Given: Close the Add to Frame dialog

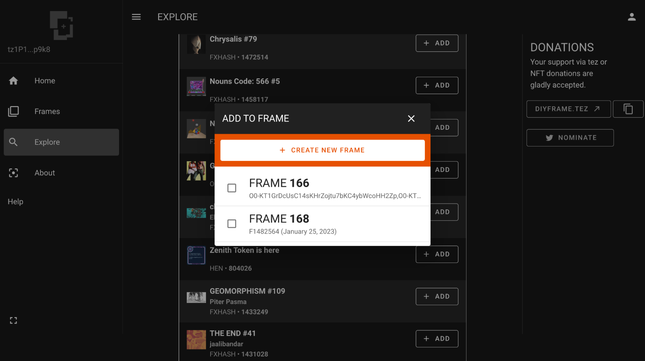Looking at the screenshot, I should click(411, 119).
